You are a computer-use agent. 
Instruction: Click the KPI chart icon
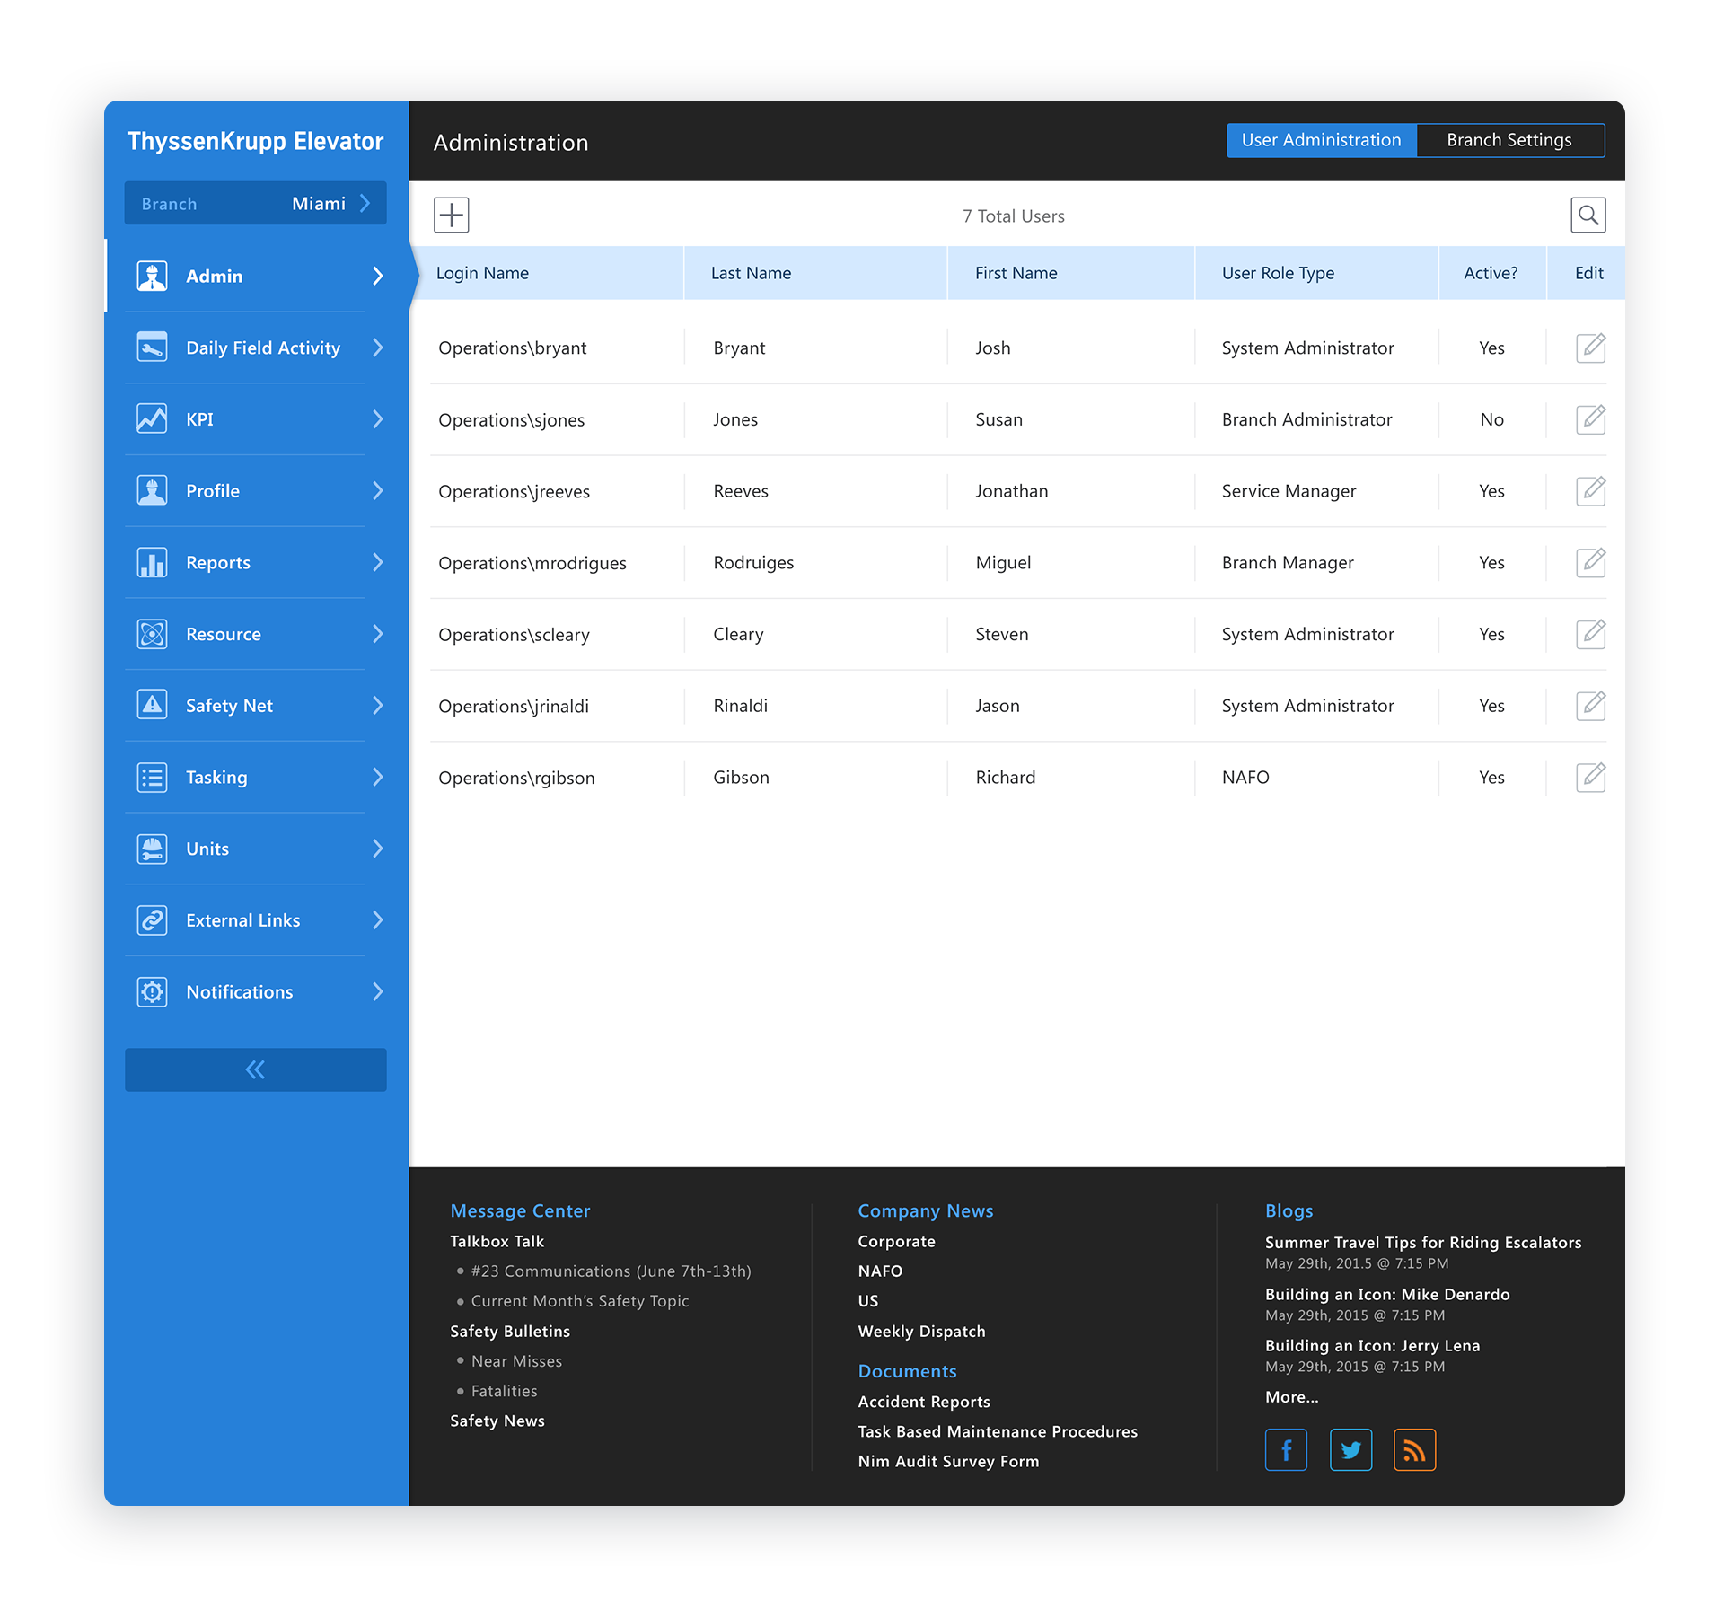click(x=152, y=418)
